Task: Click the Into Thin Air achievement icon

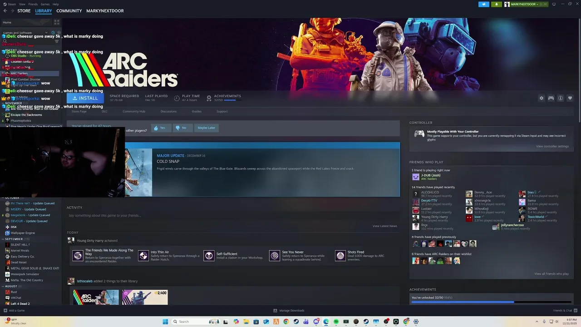Action: tap(143, 256)
